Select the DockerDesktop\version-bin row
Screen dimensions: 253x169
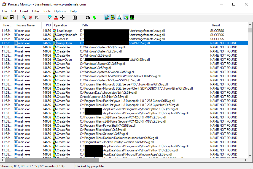point(124,142)
